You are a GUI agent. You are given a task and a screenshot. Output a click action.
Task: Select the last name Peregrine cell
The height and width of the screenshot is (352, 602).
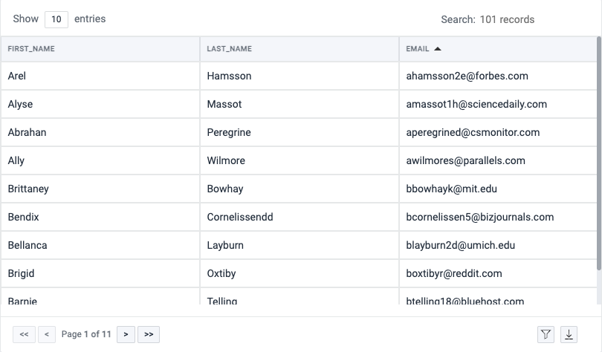pos(229,132)
